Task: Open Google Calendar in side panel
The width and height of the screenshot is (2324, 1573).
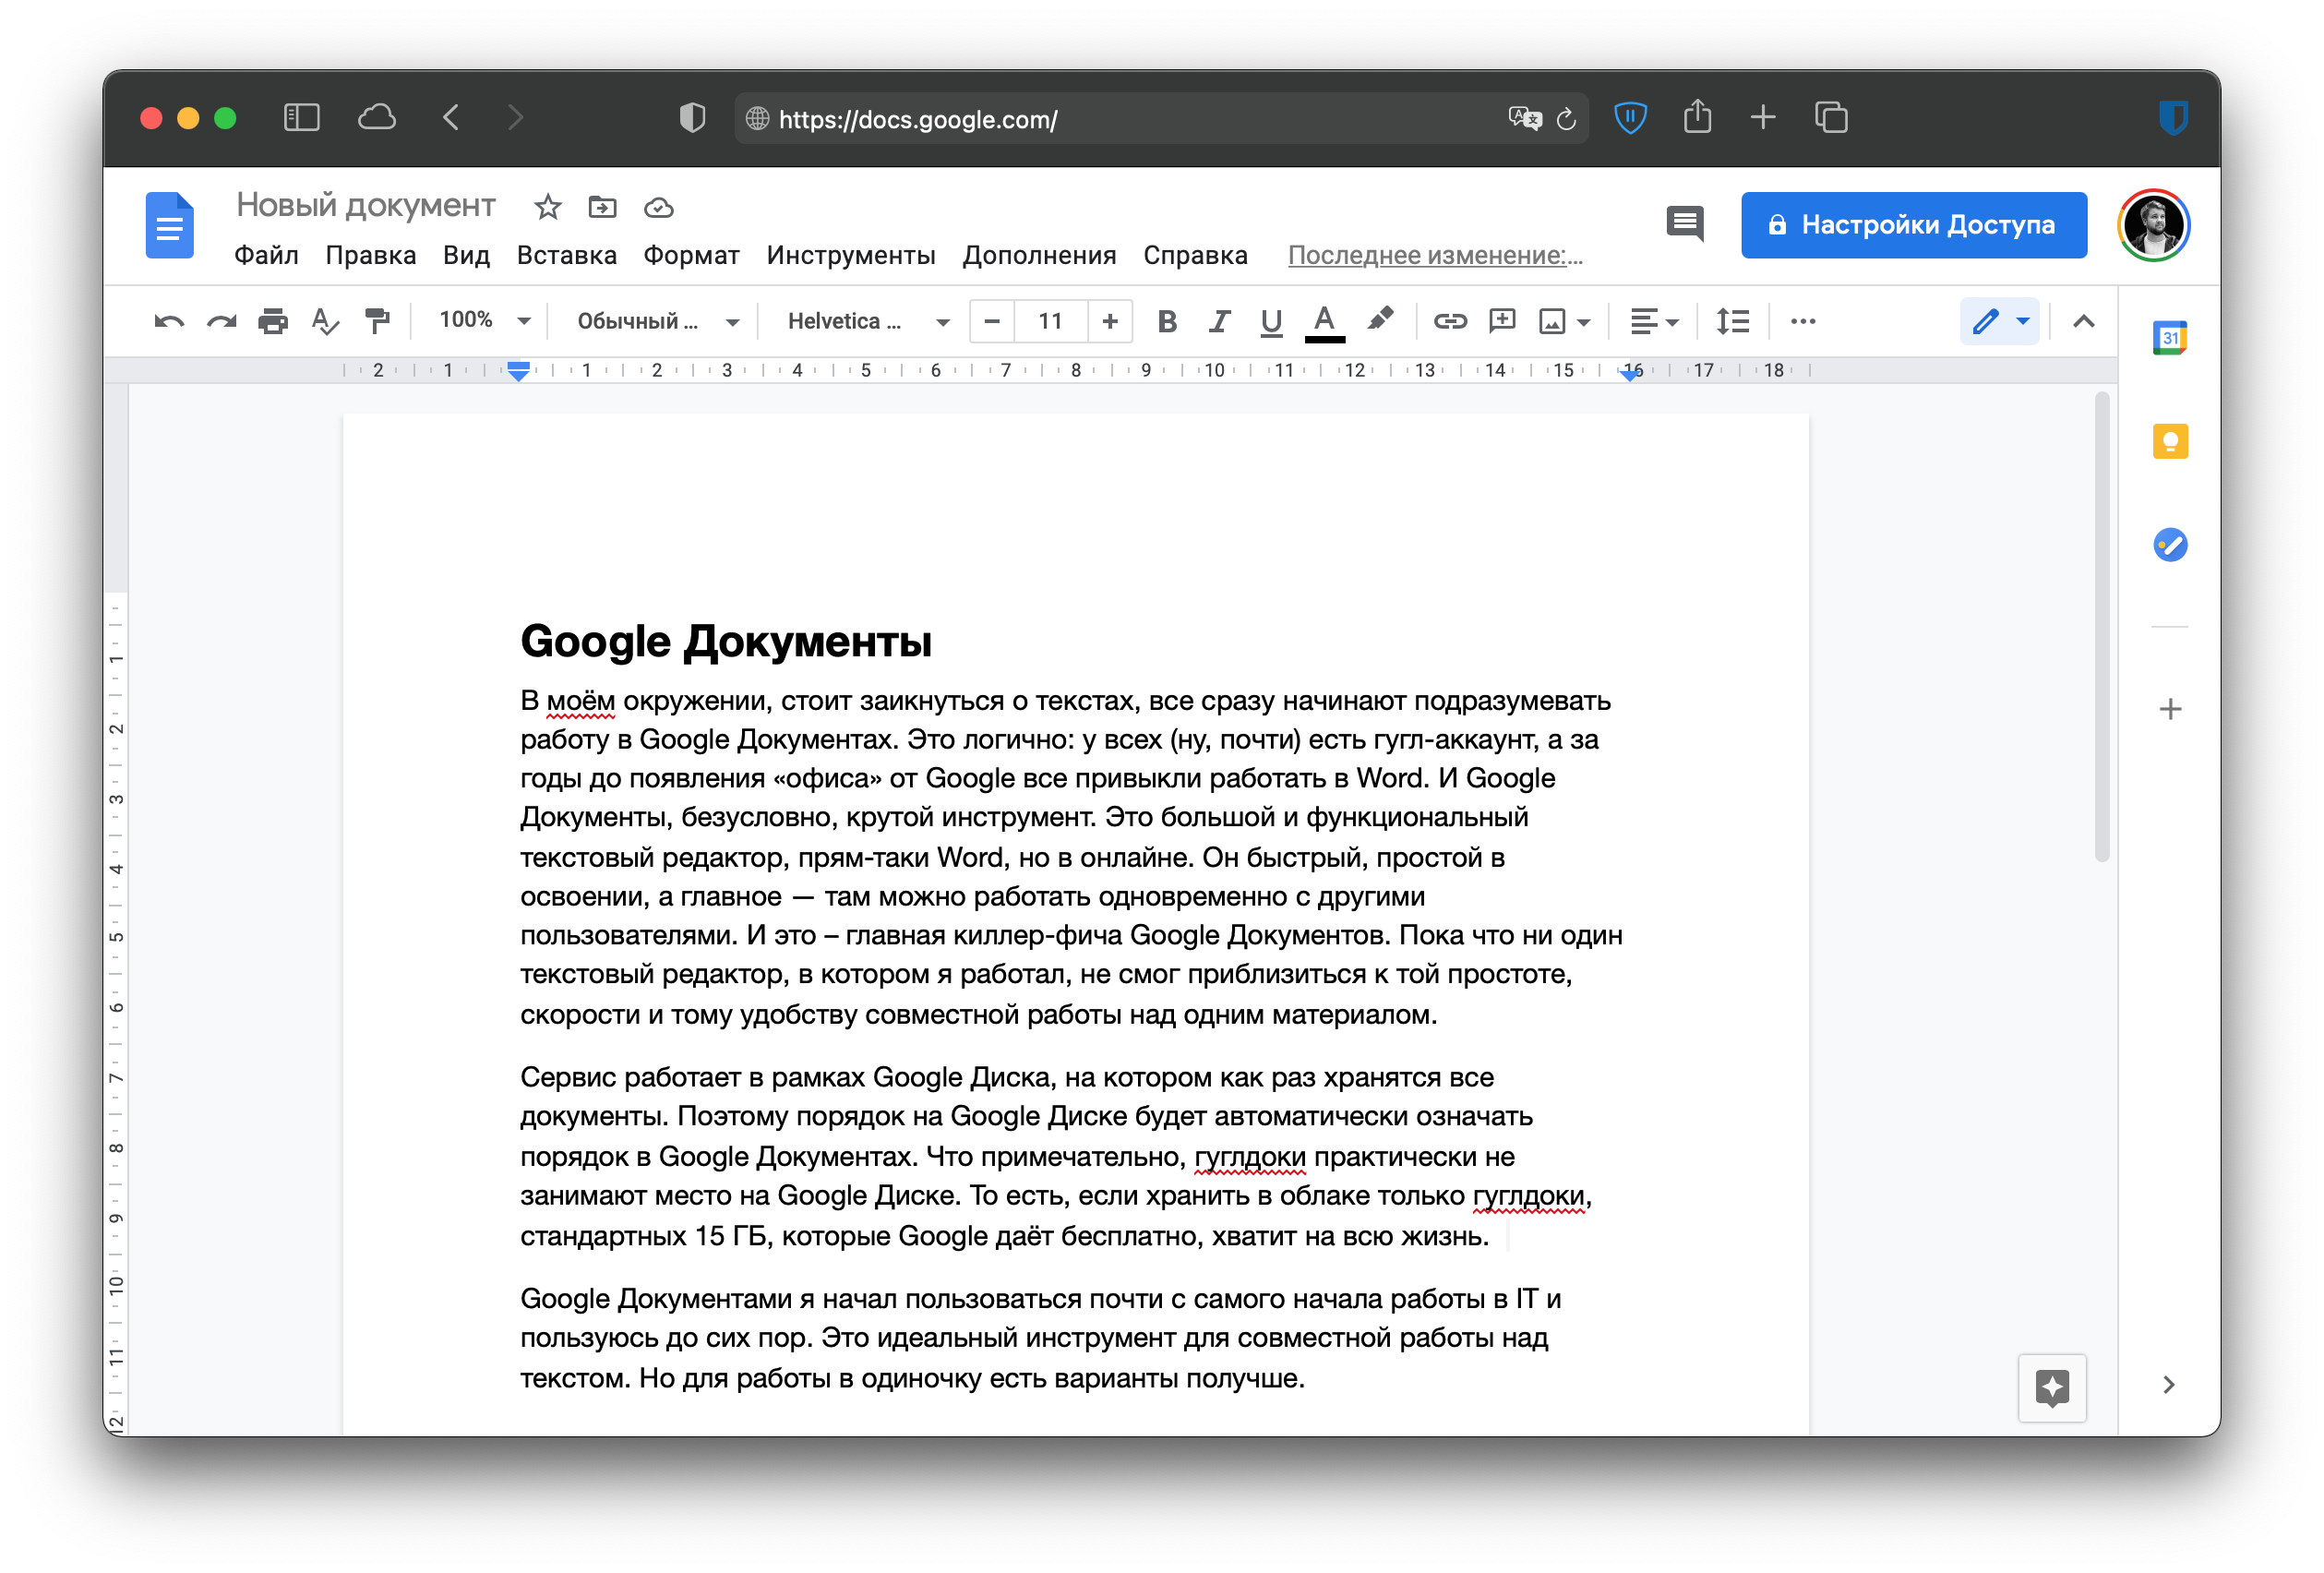Action: [x=2169, y=338]
